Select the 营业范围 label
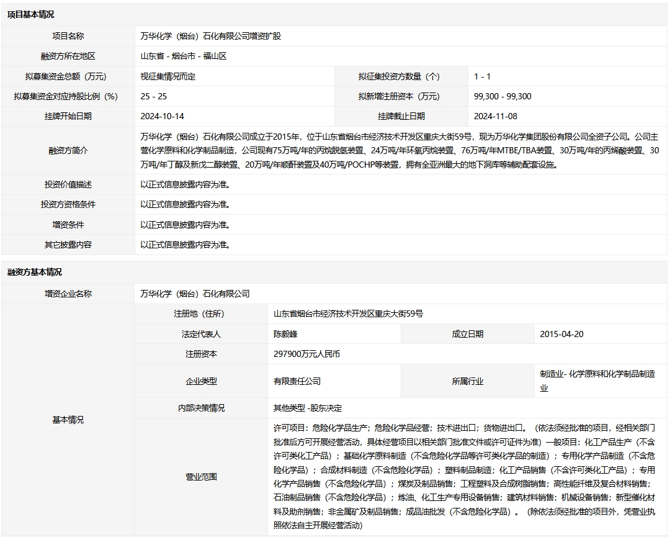This screenshot has height=537, width=670. (x=201, y=477)
